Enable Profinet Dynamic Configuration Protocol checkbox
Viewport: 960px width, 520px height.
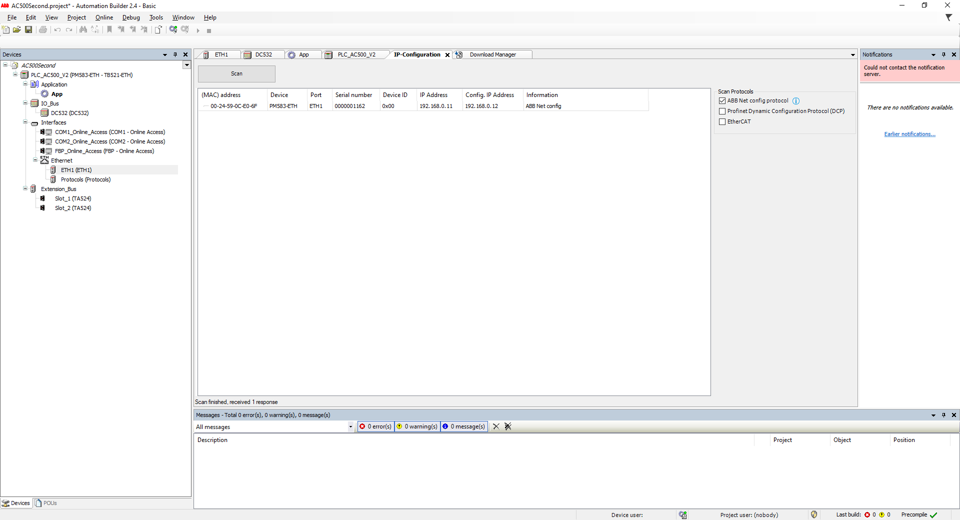[x=722, y=111]
